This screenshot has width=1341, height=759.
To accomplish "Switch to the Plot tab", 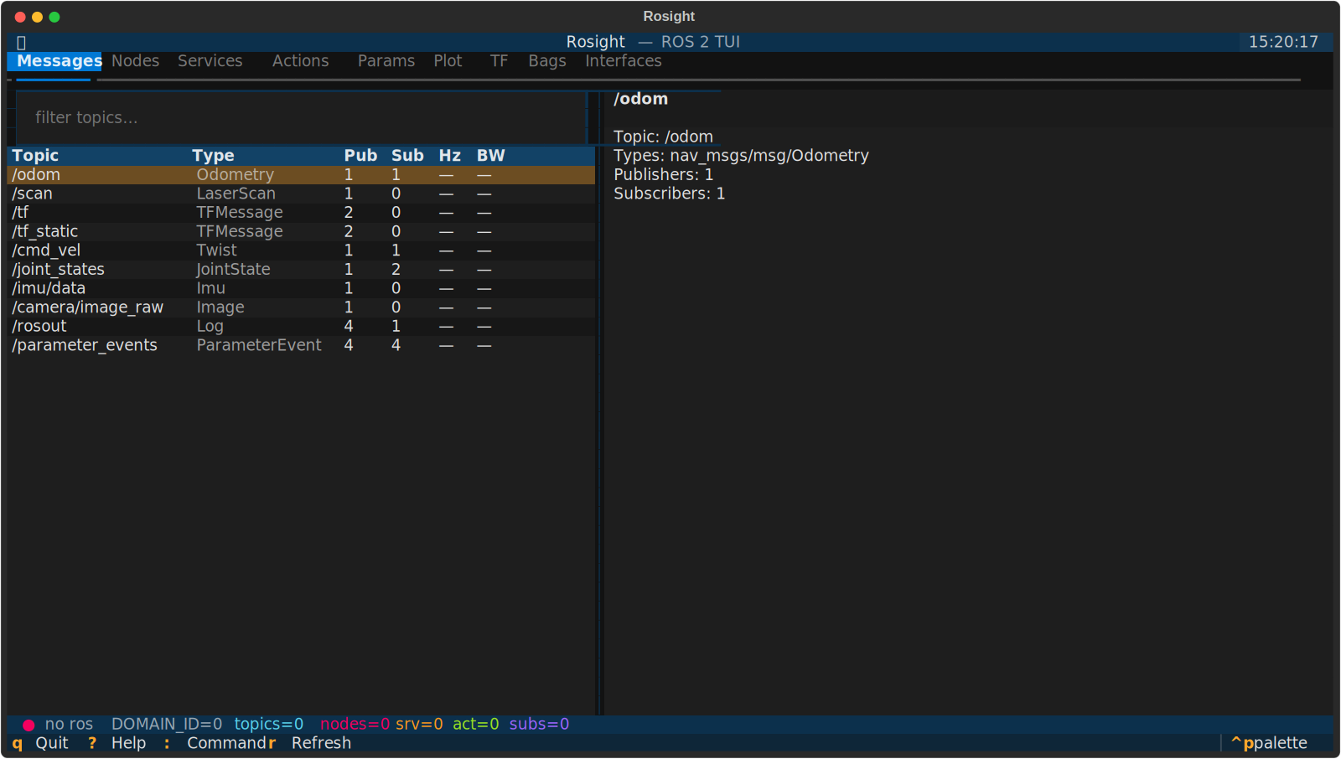I will coord(448,61).
